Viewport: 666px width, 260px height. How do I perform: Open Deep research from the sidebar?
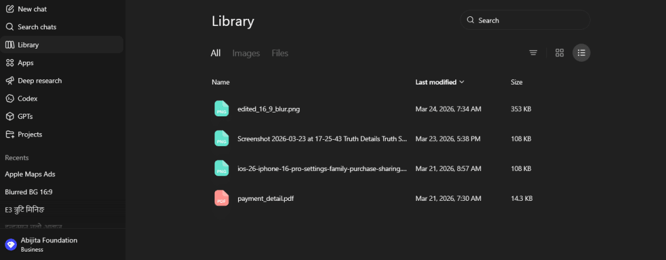coord(40,81)
